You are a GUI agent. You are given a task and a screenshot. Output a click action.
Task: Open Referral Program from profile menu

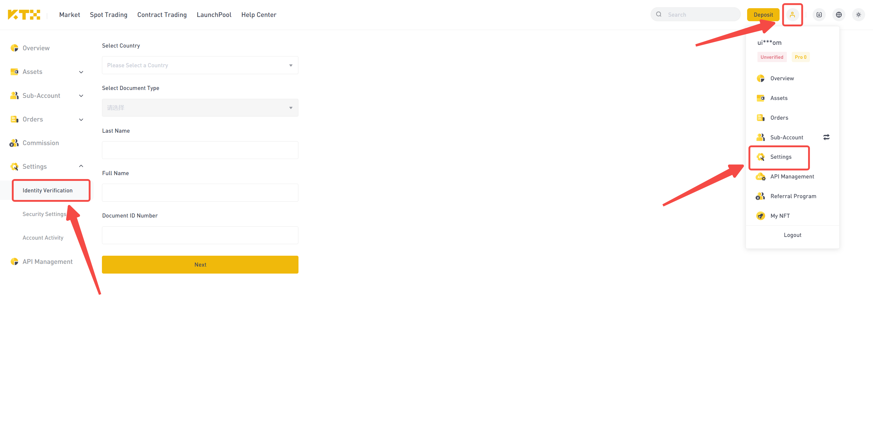(793, 196)
